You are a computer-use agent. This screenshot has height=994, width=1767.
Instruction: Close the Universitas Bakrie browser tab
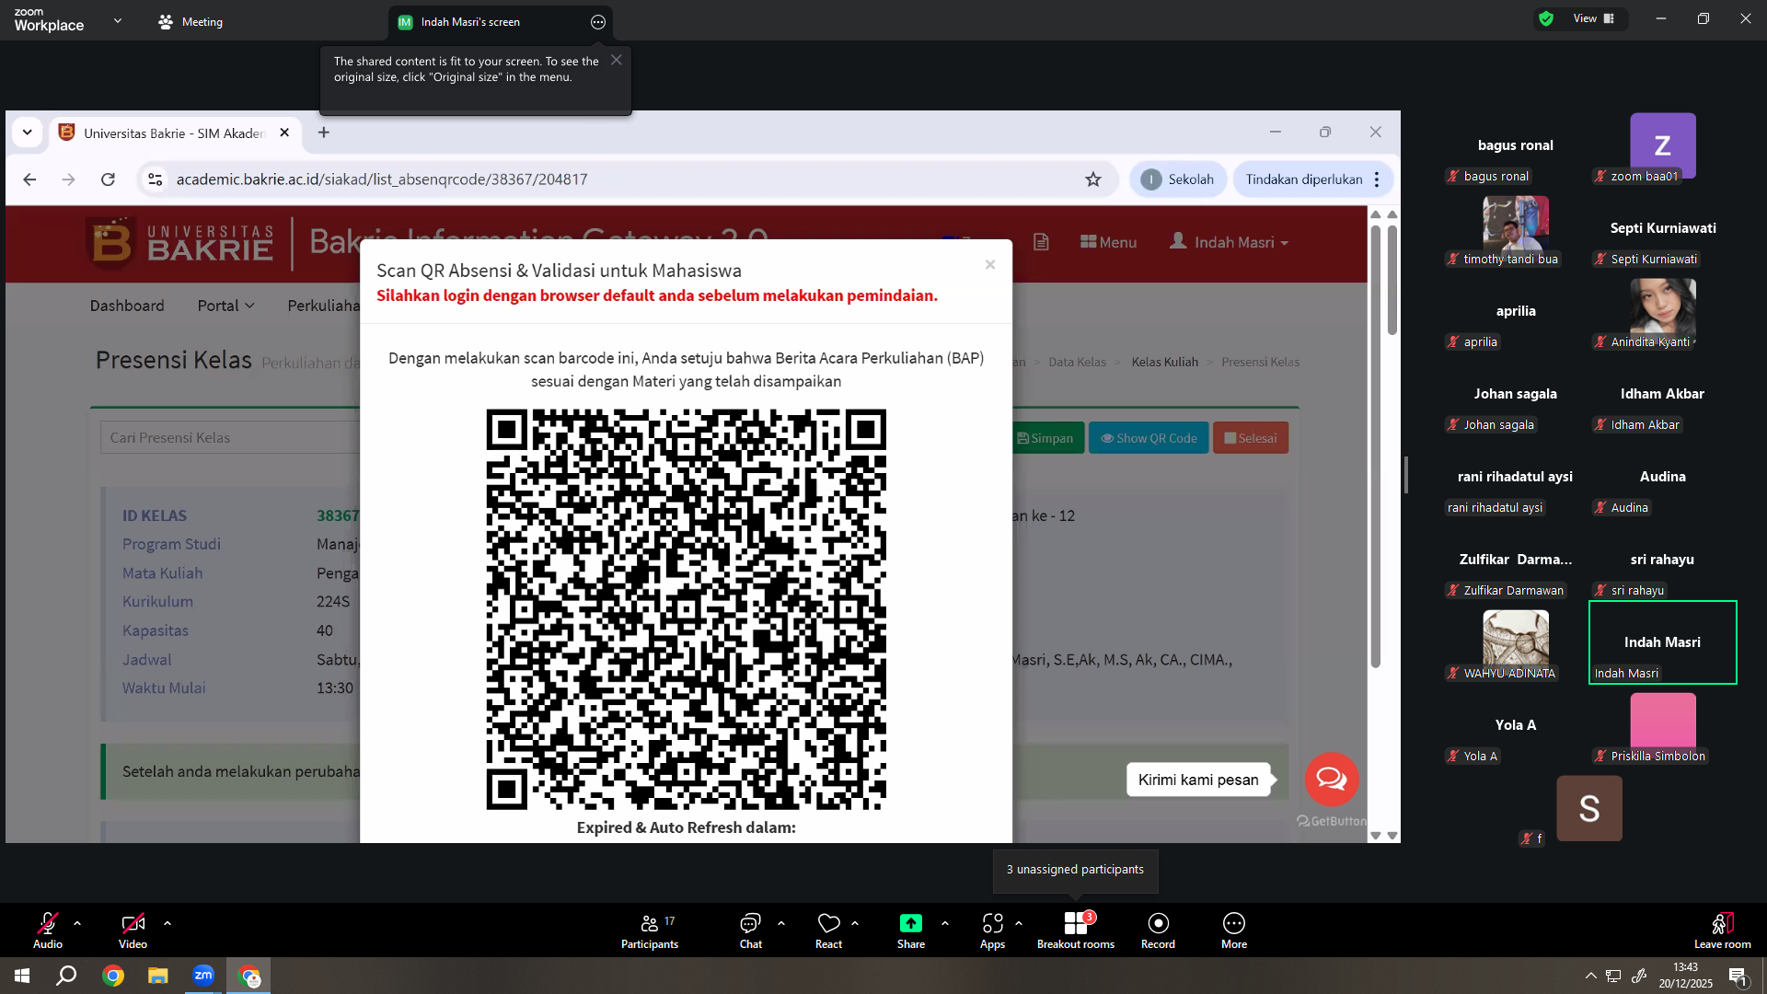(284, 133)
